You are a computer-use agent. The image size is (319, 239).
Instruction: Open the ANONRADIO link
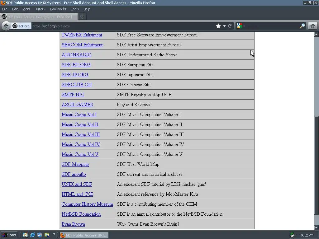click(x=77, y=55)
